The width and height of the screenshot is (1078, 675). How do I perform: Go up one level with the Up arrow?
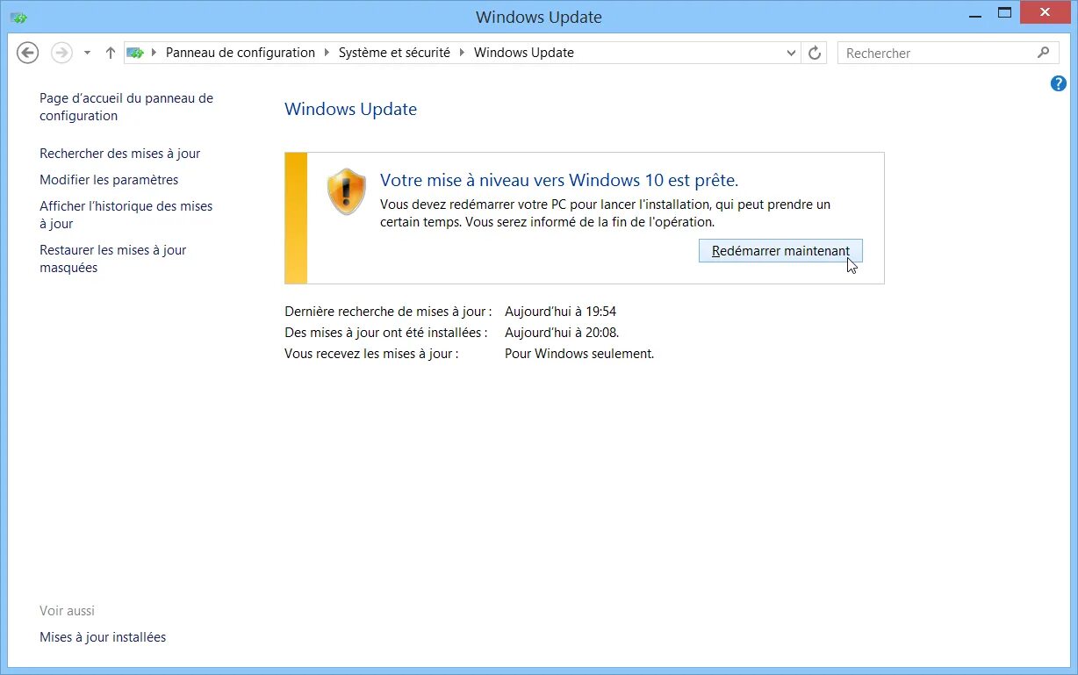[x=110, y=53]
